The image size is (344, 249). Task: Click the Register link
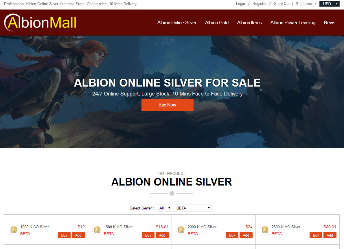(259, 4)
